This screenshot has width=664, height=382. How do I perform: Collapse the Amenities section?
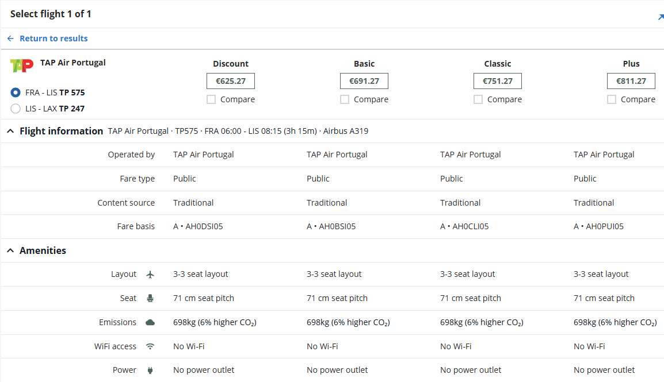click(10, 250)
